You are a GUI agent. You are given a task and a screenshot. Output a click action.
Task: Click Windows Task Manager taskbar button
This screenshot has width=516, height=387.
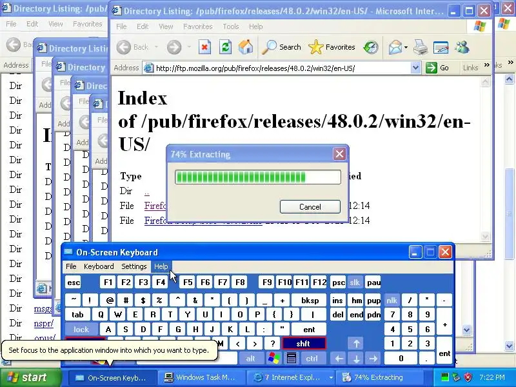201,377
